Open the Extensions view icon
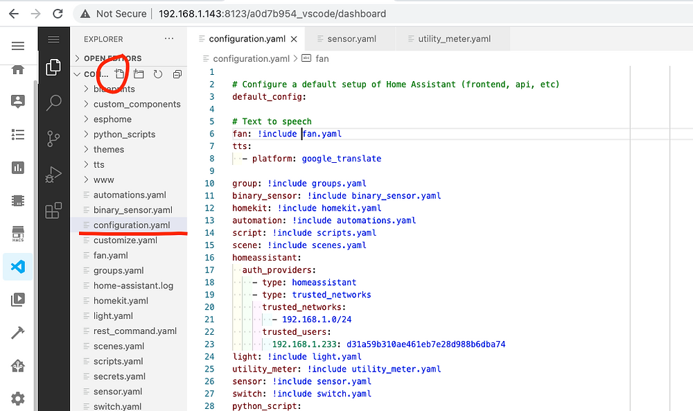The width and height of the screenshot is (693, 411). (53, 211)
